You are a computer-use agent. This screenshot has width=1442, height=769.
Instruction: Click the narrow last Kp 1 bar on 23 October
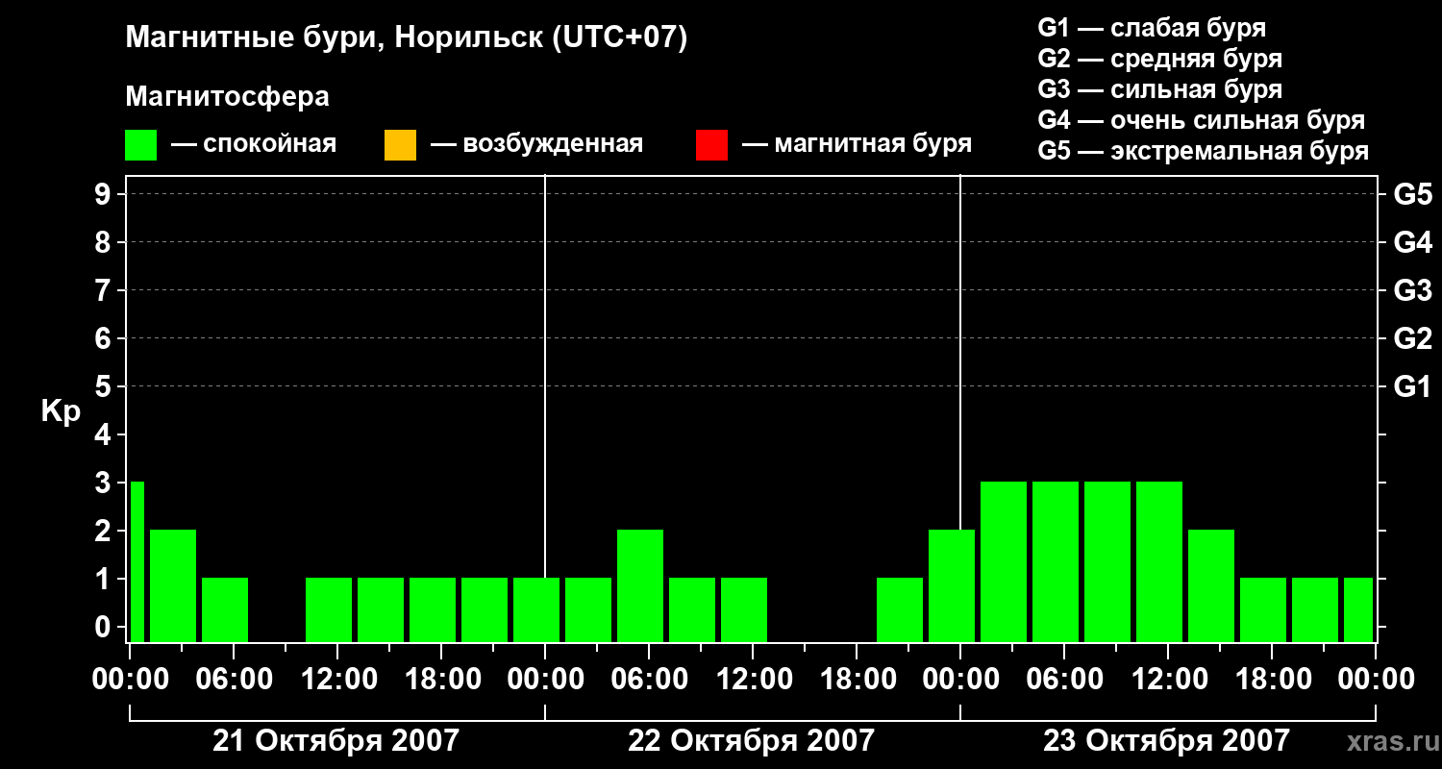point(1358,609)
